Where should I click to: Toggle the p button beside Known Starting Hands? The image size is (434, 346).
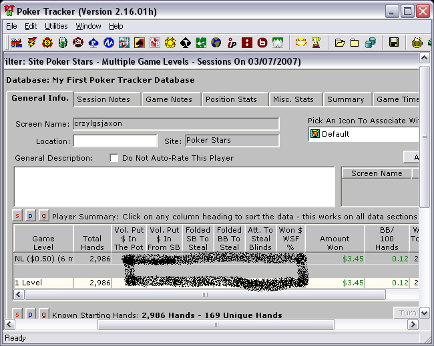click(x=31, y=313)
